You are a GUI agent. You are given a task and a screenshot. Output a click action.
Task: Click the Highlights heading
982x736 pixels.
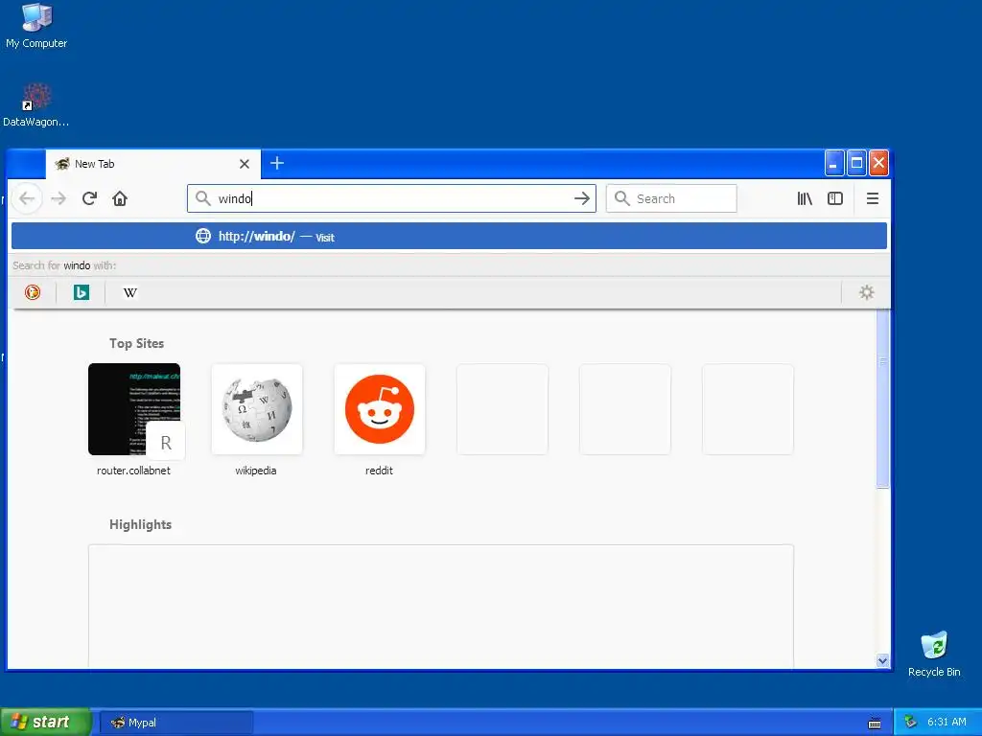[x=140, y=524]
